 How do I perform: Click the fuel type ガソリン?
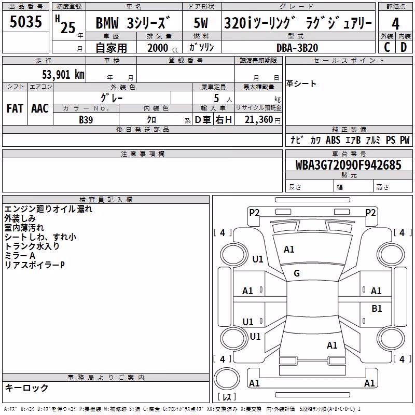201,47
